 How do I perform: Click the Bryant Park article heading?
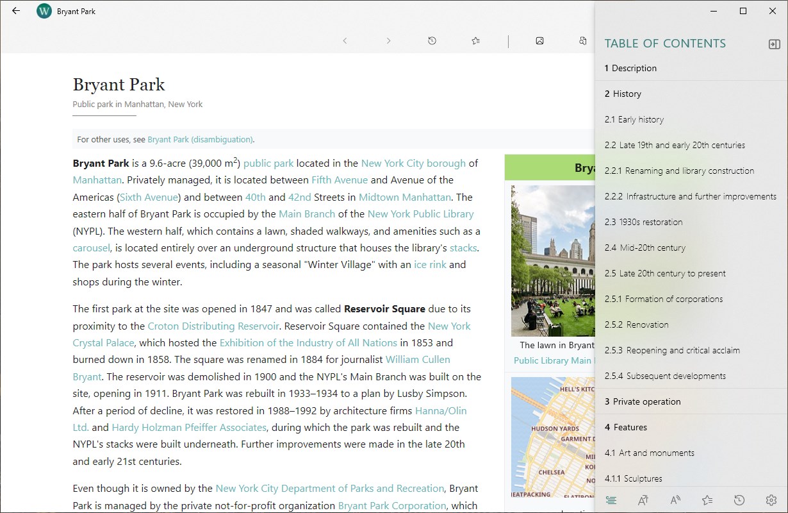pyautogui.click(x=119, y=85)
